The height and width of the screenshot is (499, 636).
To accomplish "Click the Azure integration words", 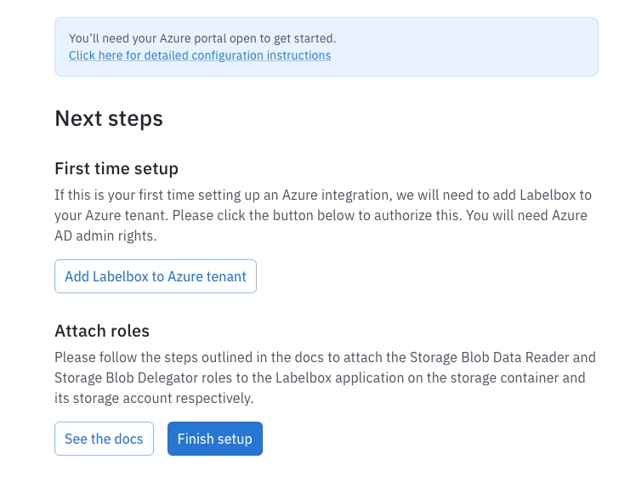I will coord(337,195).
